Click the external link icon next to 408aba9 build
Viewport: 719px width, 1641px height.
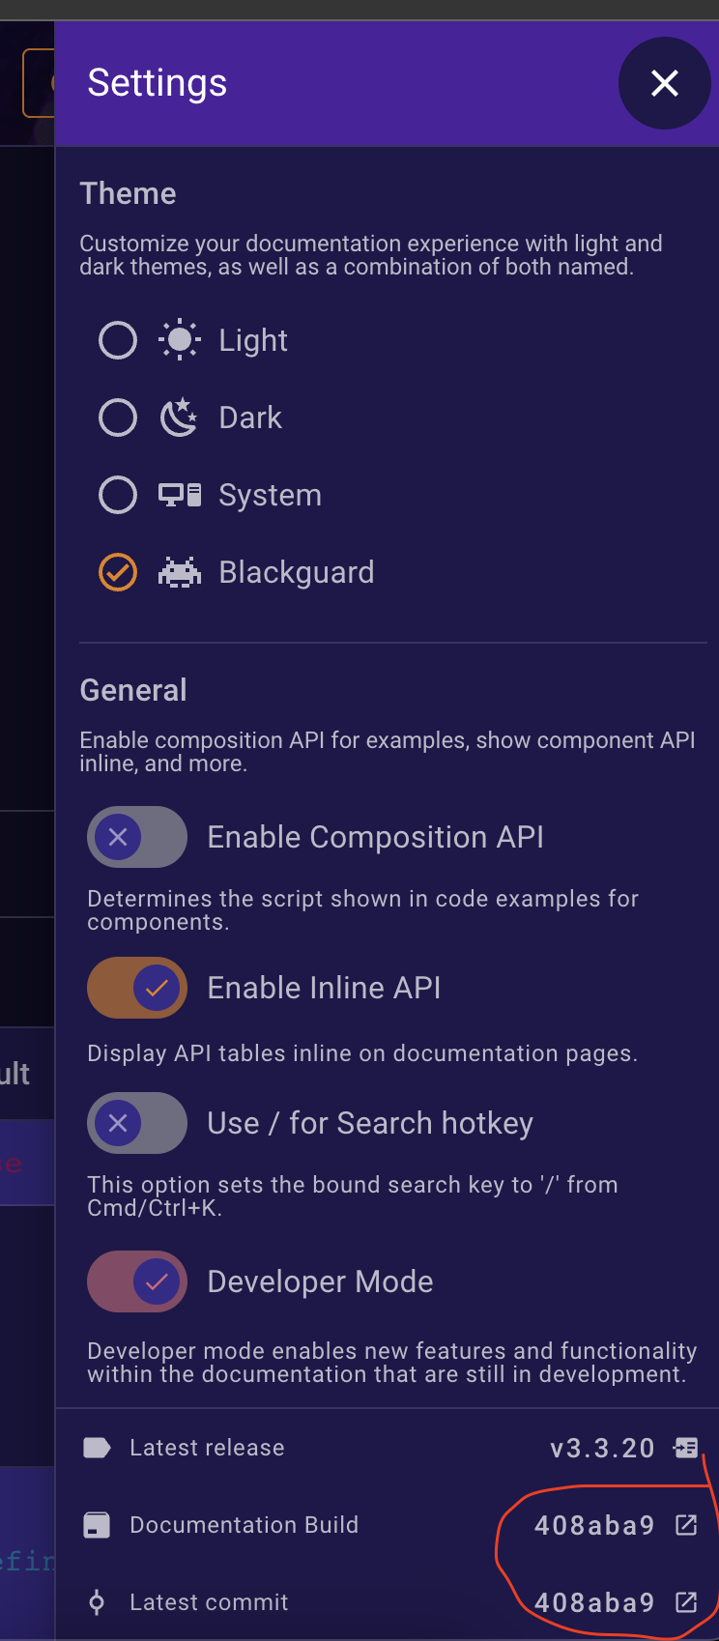point(686,1524)
